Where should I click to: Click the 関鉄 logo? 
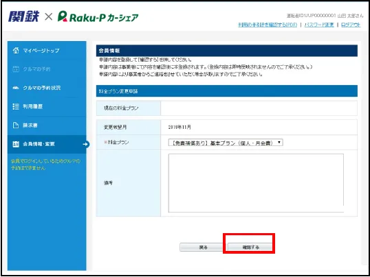pos(23,16)
